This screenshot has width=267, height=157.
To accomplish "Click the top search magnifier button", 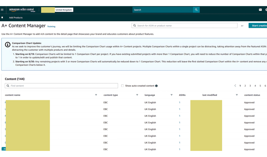I will (x=196, y=10).
